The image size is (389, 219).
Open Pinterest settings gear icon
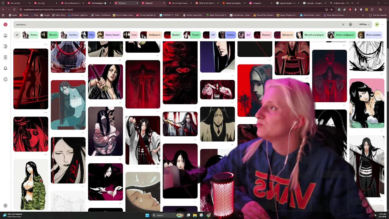coord(5,206)
